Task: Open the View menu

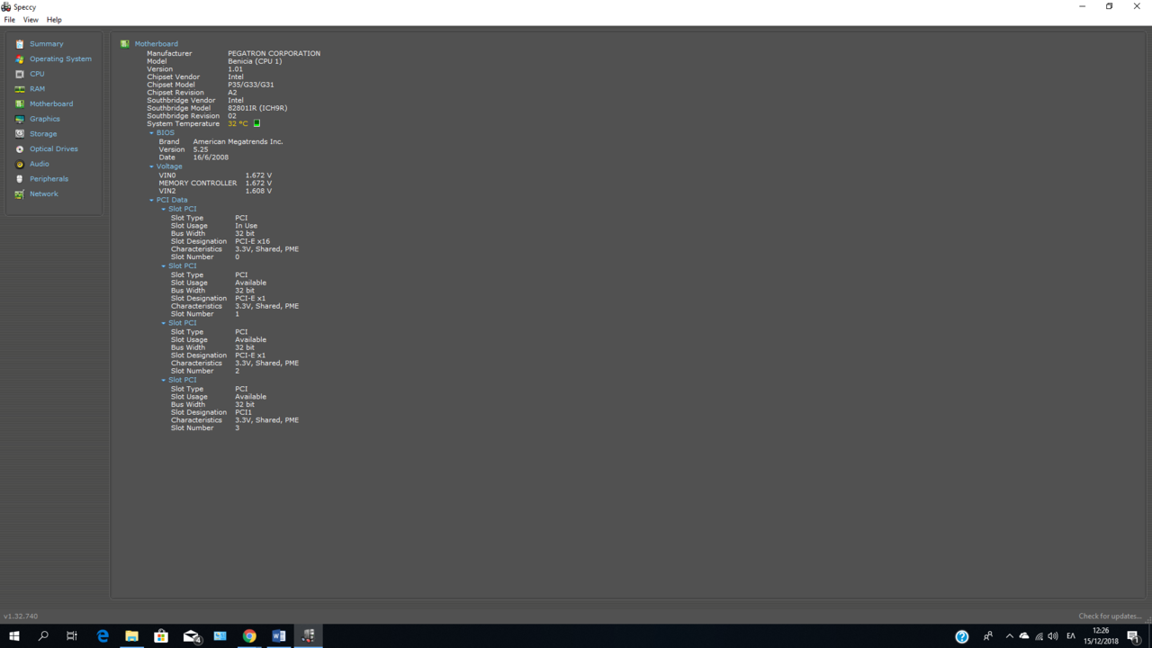Action: coord(31,20)
